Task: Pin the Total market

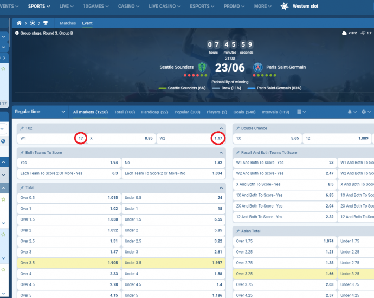Action: click(22, 187)
